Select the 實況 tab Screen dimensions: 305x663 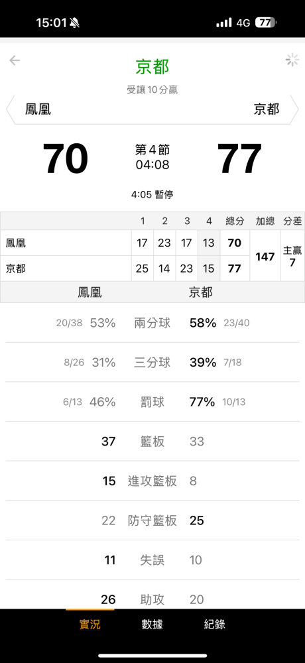[x=90, y=625]
